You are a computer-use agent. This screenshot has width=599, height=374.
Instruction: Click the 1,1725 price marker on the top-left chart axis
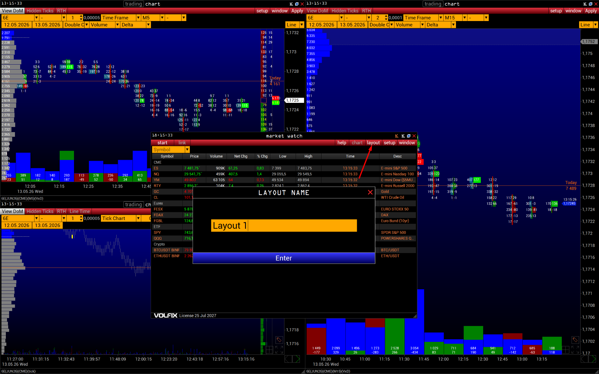click(294, 100)
